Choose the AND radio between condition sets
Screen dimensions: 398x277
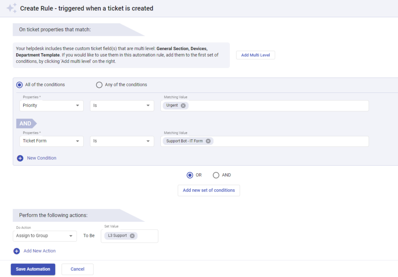pyautogui.click(x=216, y=175)
